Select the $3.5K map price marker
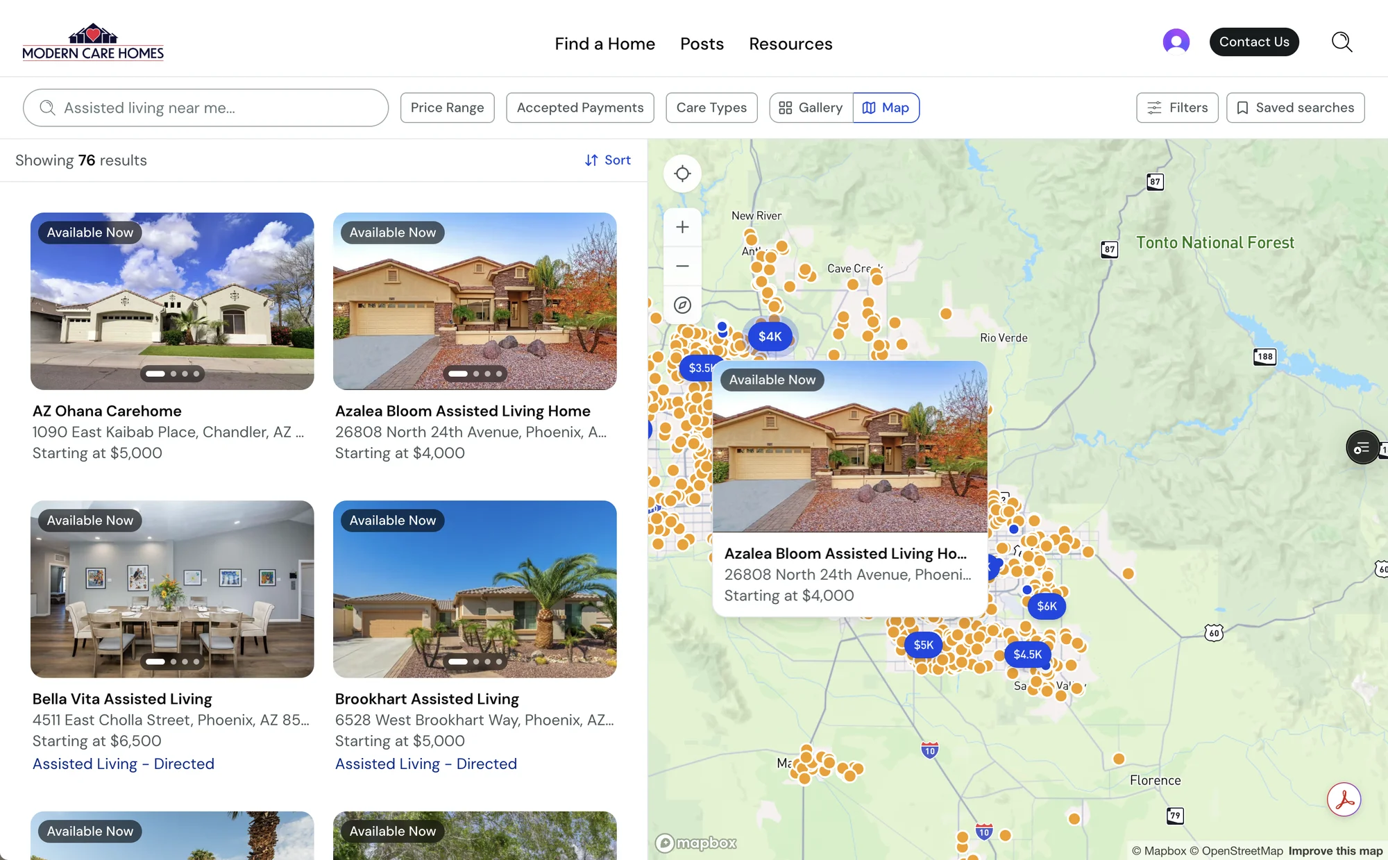The height and width of the screenshot is (860, 1388). [697, 368]
